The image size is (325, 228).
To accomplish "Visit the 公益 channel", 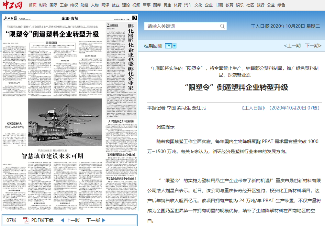I will 271,5.
